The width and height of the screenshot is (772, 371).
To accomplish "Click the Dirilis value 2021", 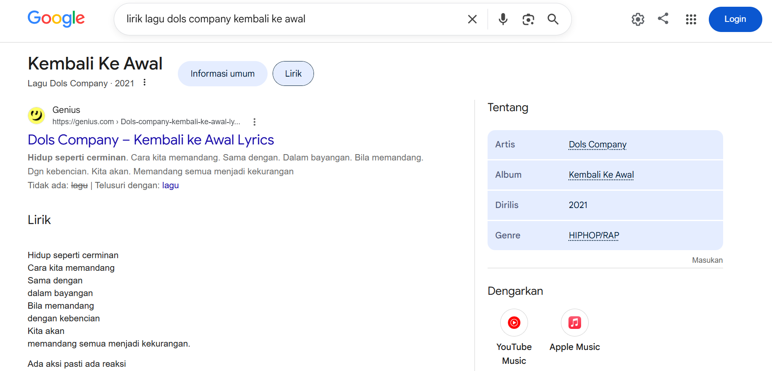I will [578, 205].
